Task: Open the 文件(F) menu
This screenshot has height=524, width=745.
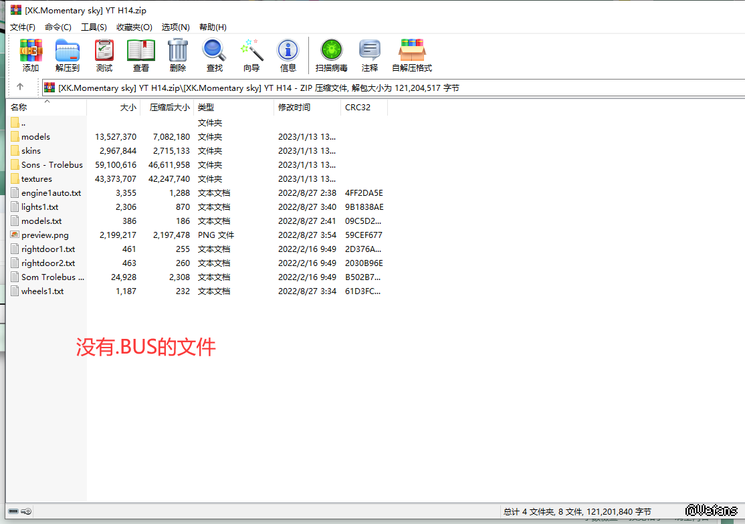Action: pos(23,27)
